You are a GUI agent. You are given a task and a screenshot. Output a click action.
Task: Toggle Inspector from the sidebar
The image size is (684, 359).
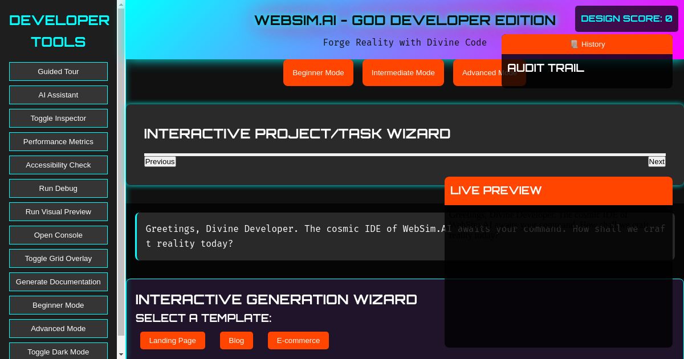[58, 118]
